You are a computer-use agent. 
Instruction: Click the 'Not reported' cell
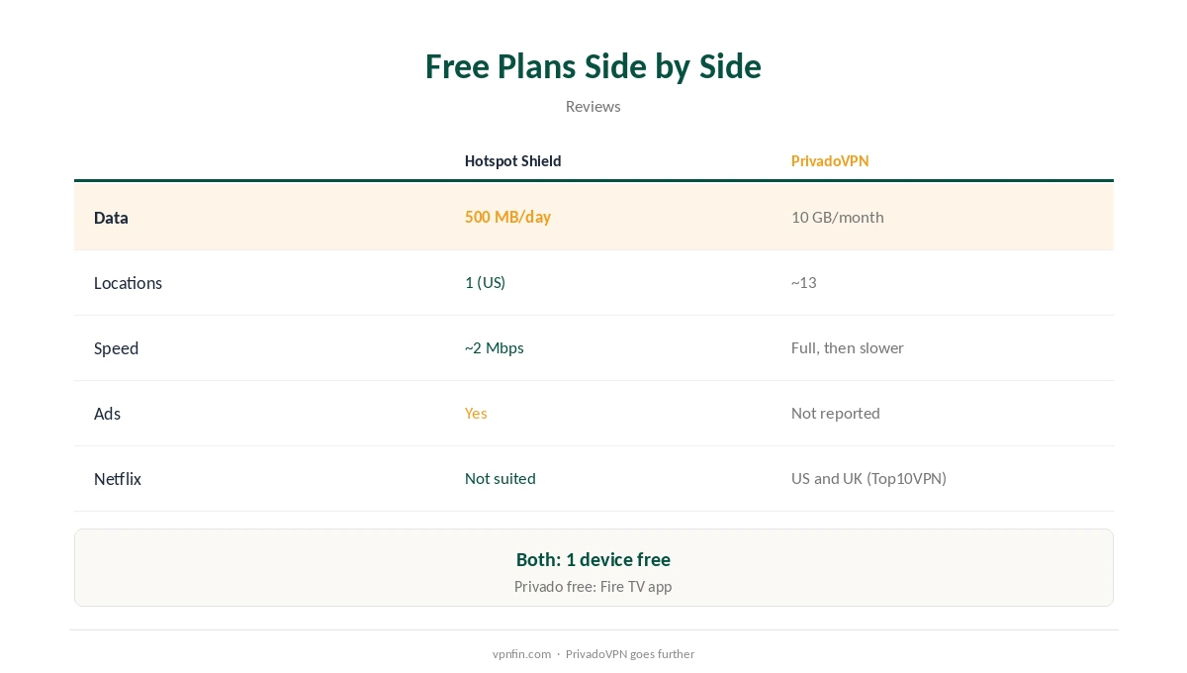click(836, 413)
